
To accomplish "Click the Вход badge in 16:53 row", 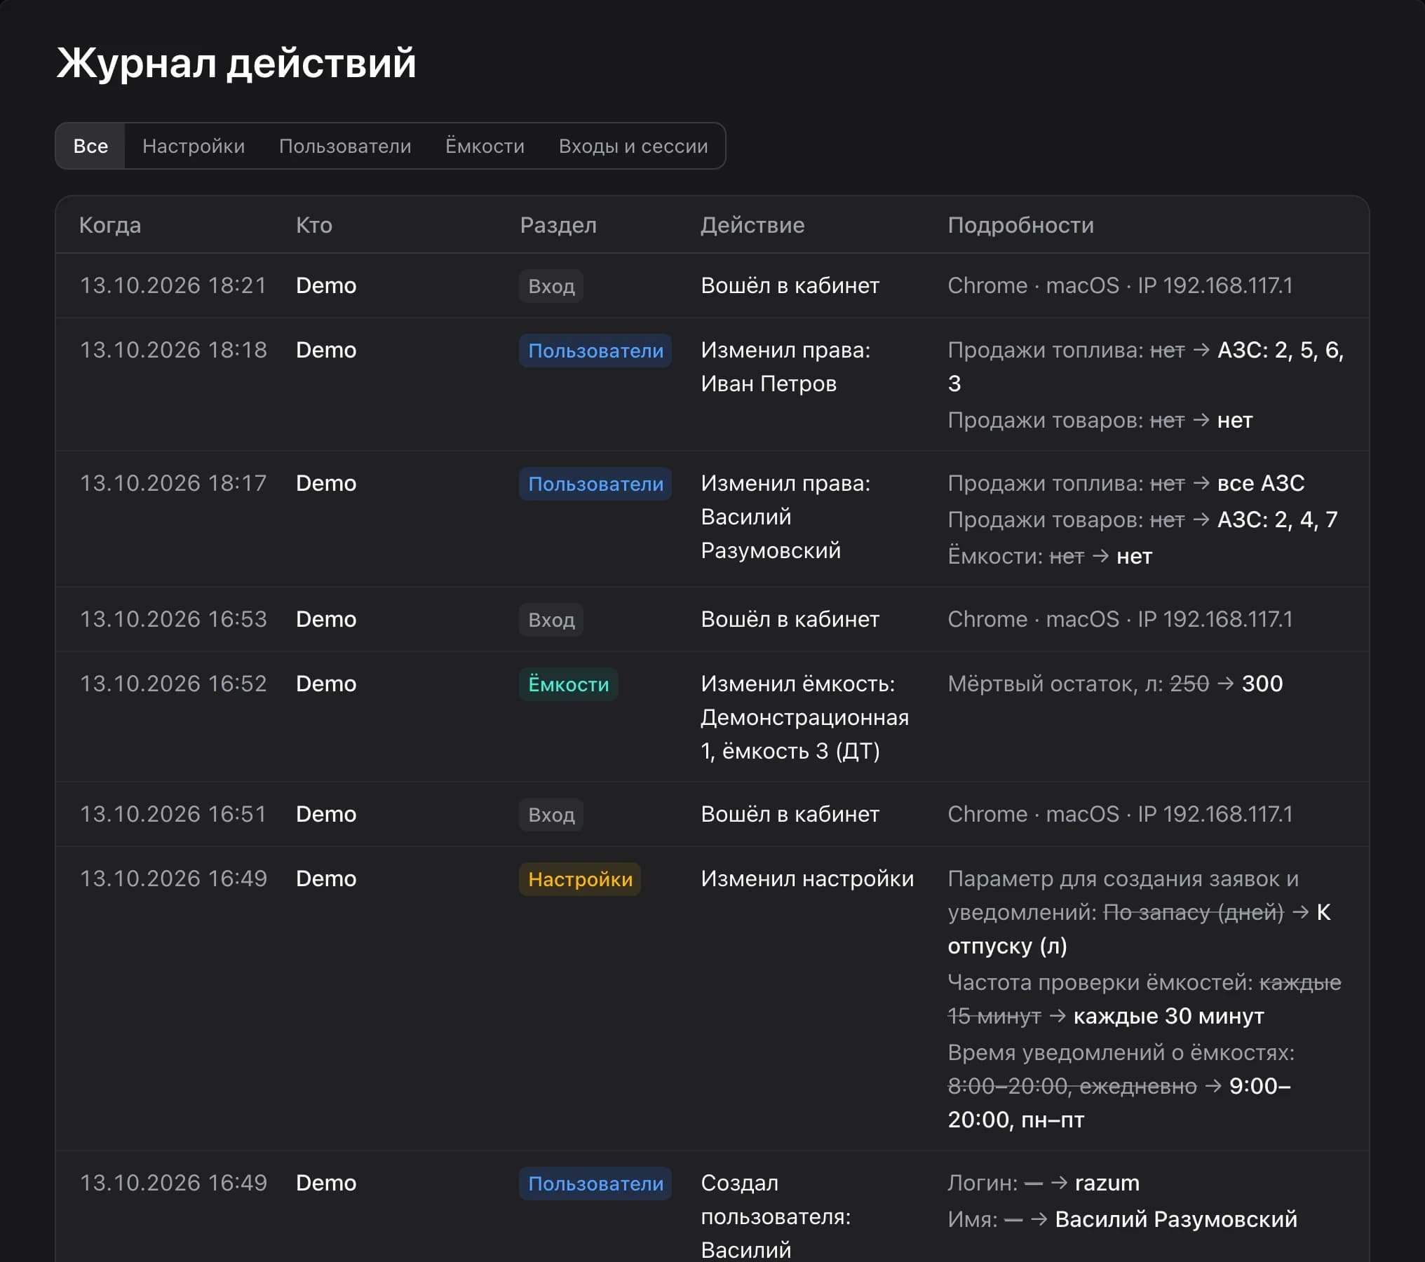I will coord(551,620).
